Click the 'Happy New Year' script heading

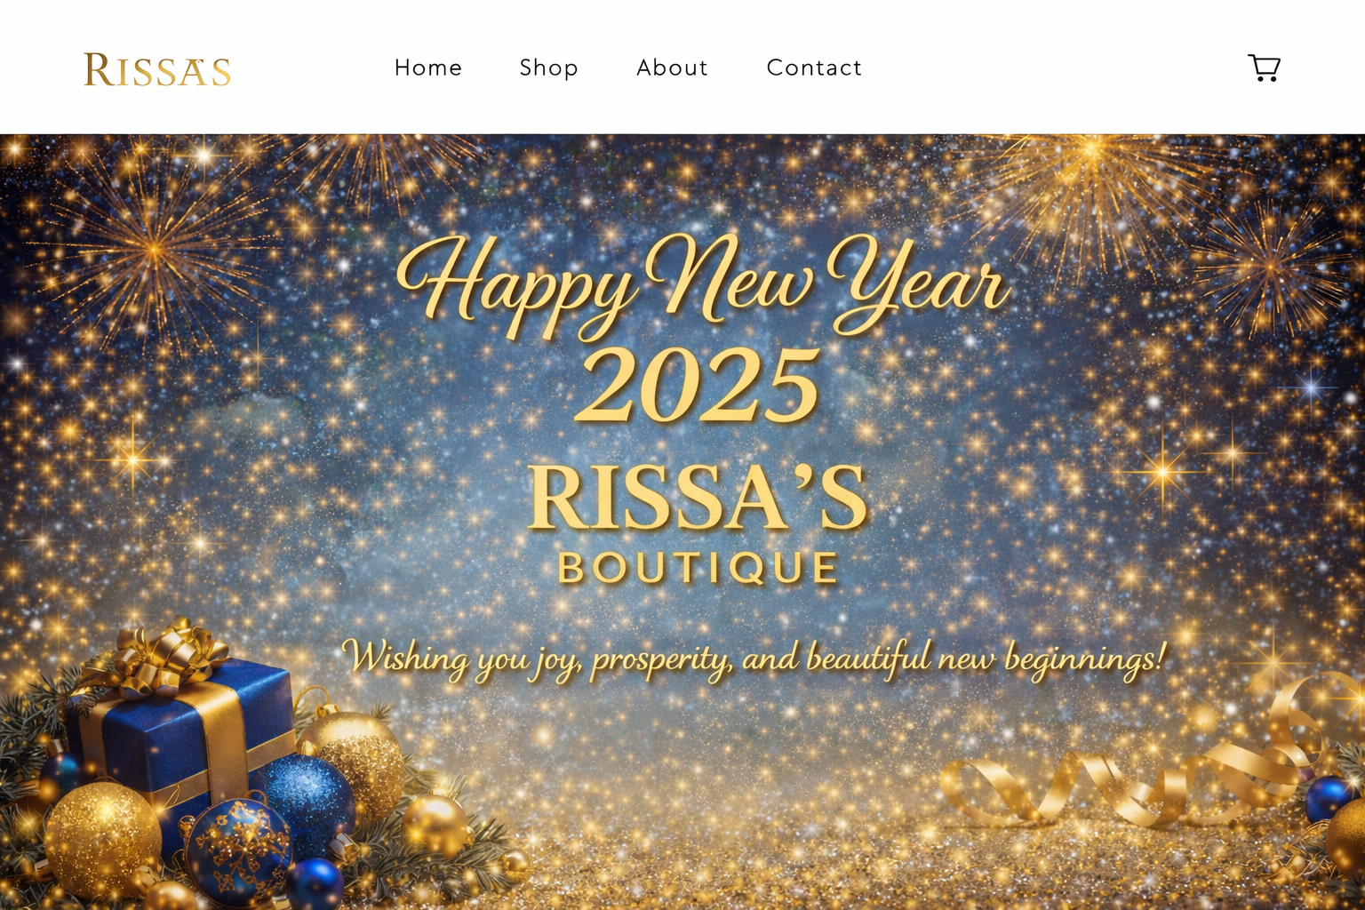point(702,283)
